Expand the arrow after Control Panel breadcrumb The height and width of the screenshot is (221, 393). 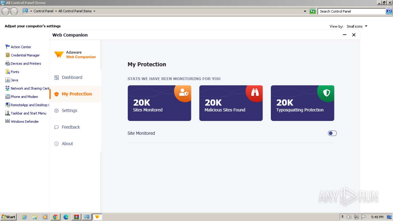coord(56,11)
